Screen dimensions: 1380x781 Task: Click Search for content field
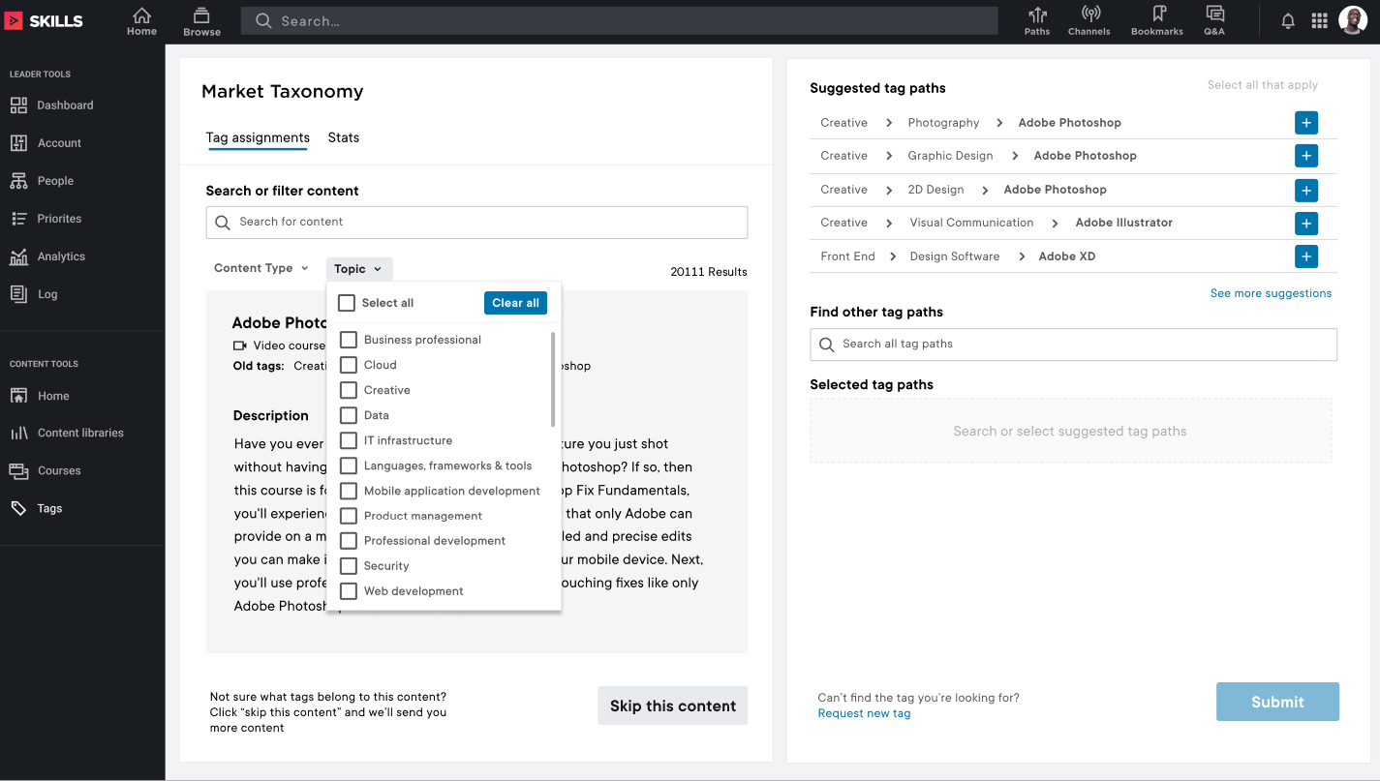(x=476, y=222)
